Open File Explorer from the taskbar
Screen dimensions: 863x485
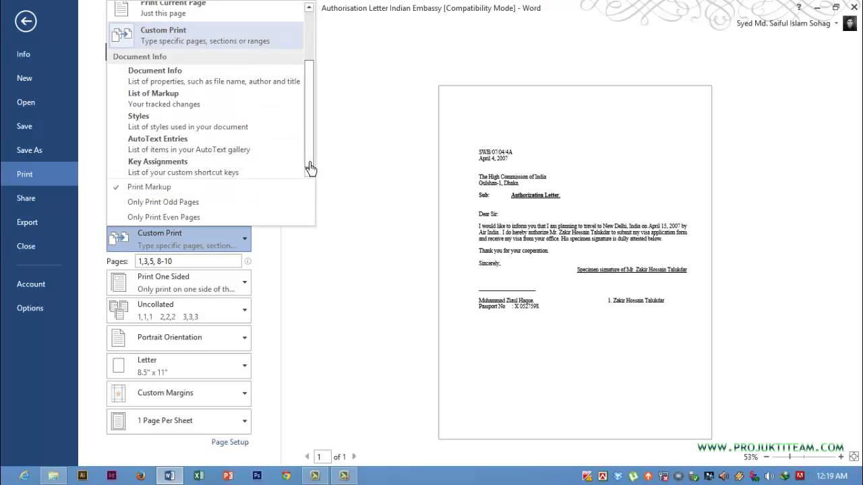click(x=53, y=475)
